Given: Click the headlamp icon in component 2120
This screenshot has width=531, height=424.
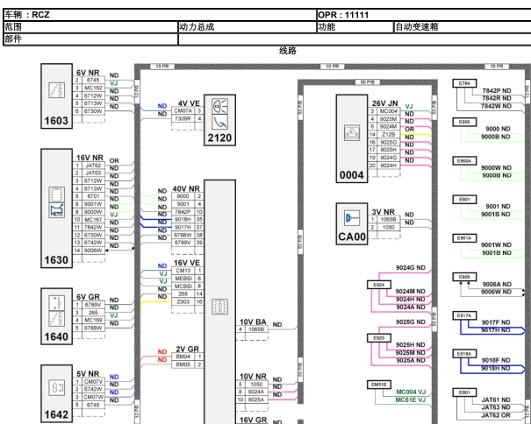Looking at the screenshot, I should (219, 106).
